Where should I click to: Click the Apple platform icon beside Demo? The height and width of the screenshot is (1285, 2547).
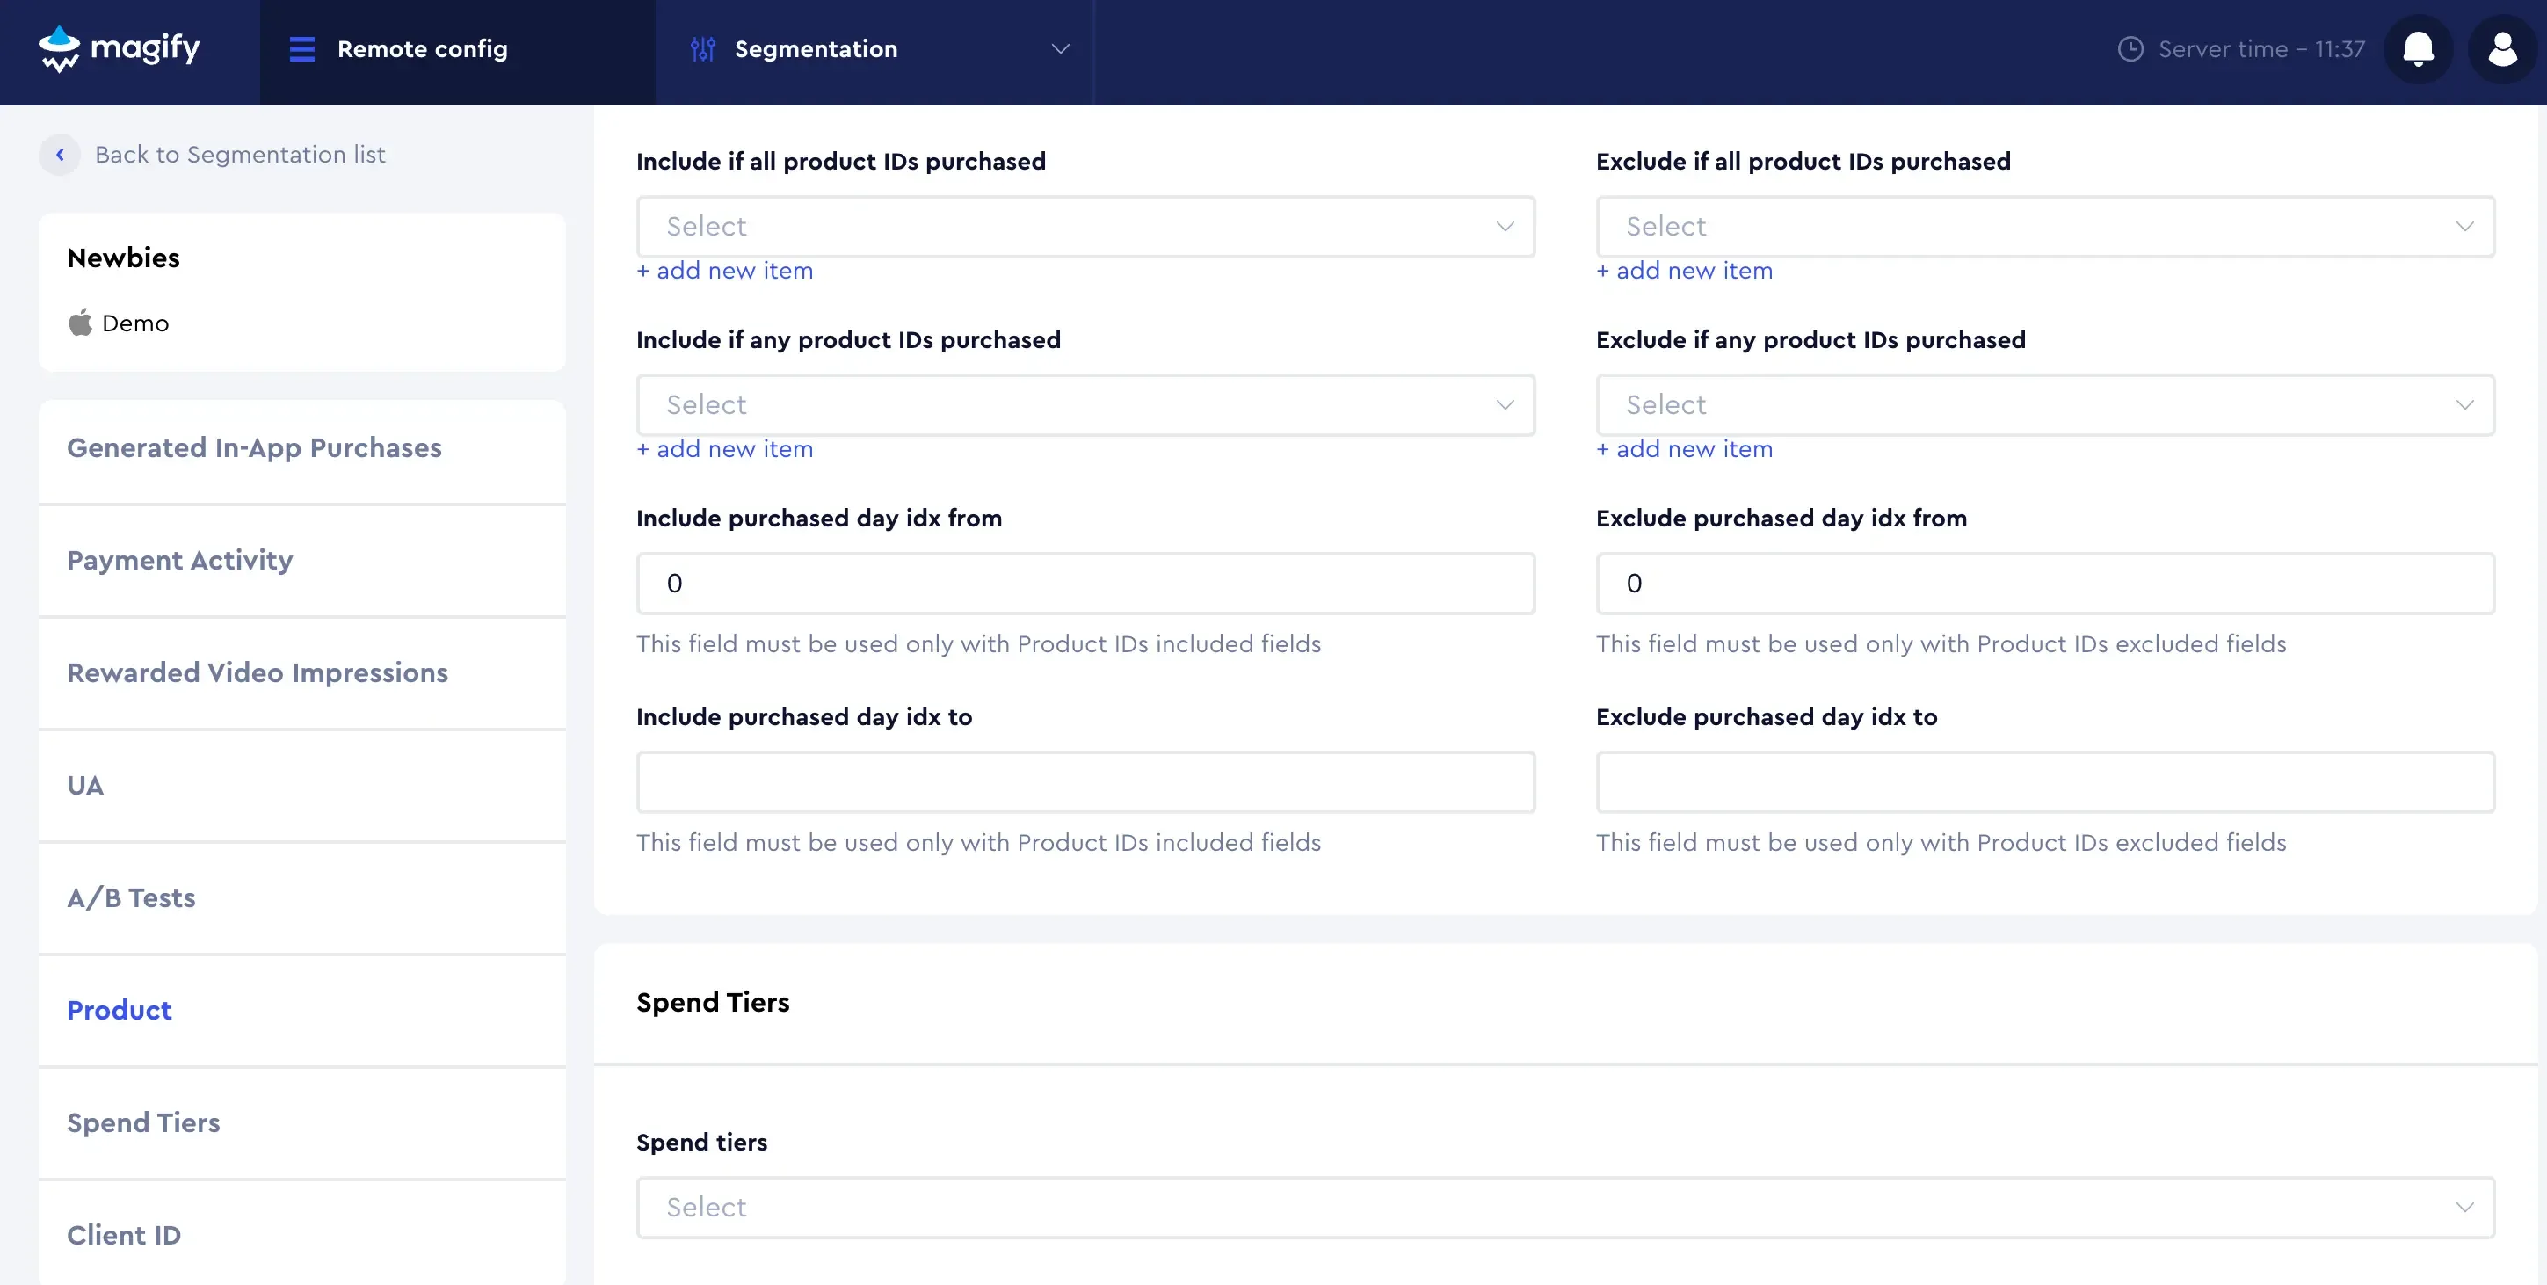pyautogui.click(x=80, y=323)
